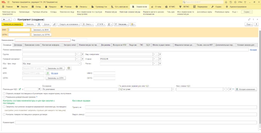Click the paperclip attachments icon in toolbar
The width and height of the screenshot is (261, 133).
pos(54,24)
